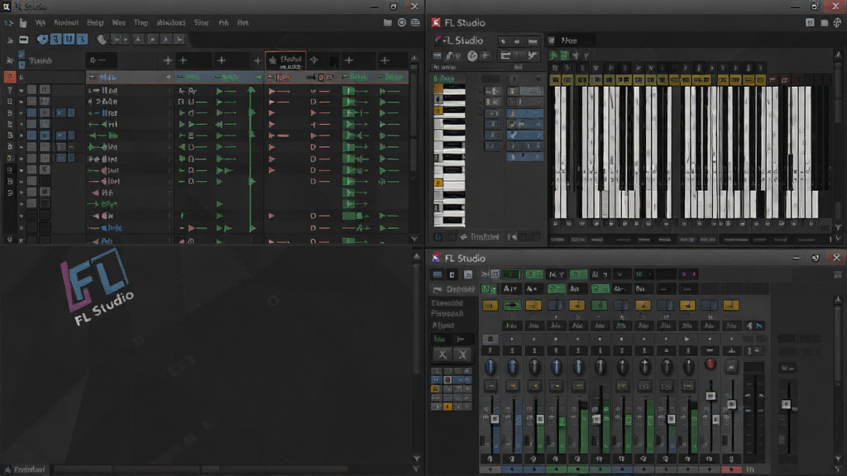Click the red knob in the mixer
The image size is (847, 476).
pyautogui.click(x=710, y=364)
